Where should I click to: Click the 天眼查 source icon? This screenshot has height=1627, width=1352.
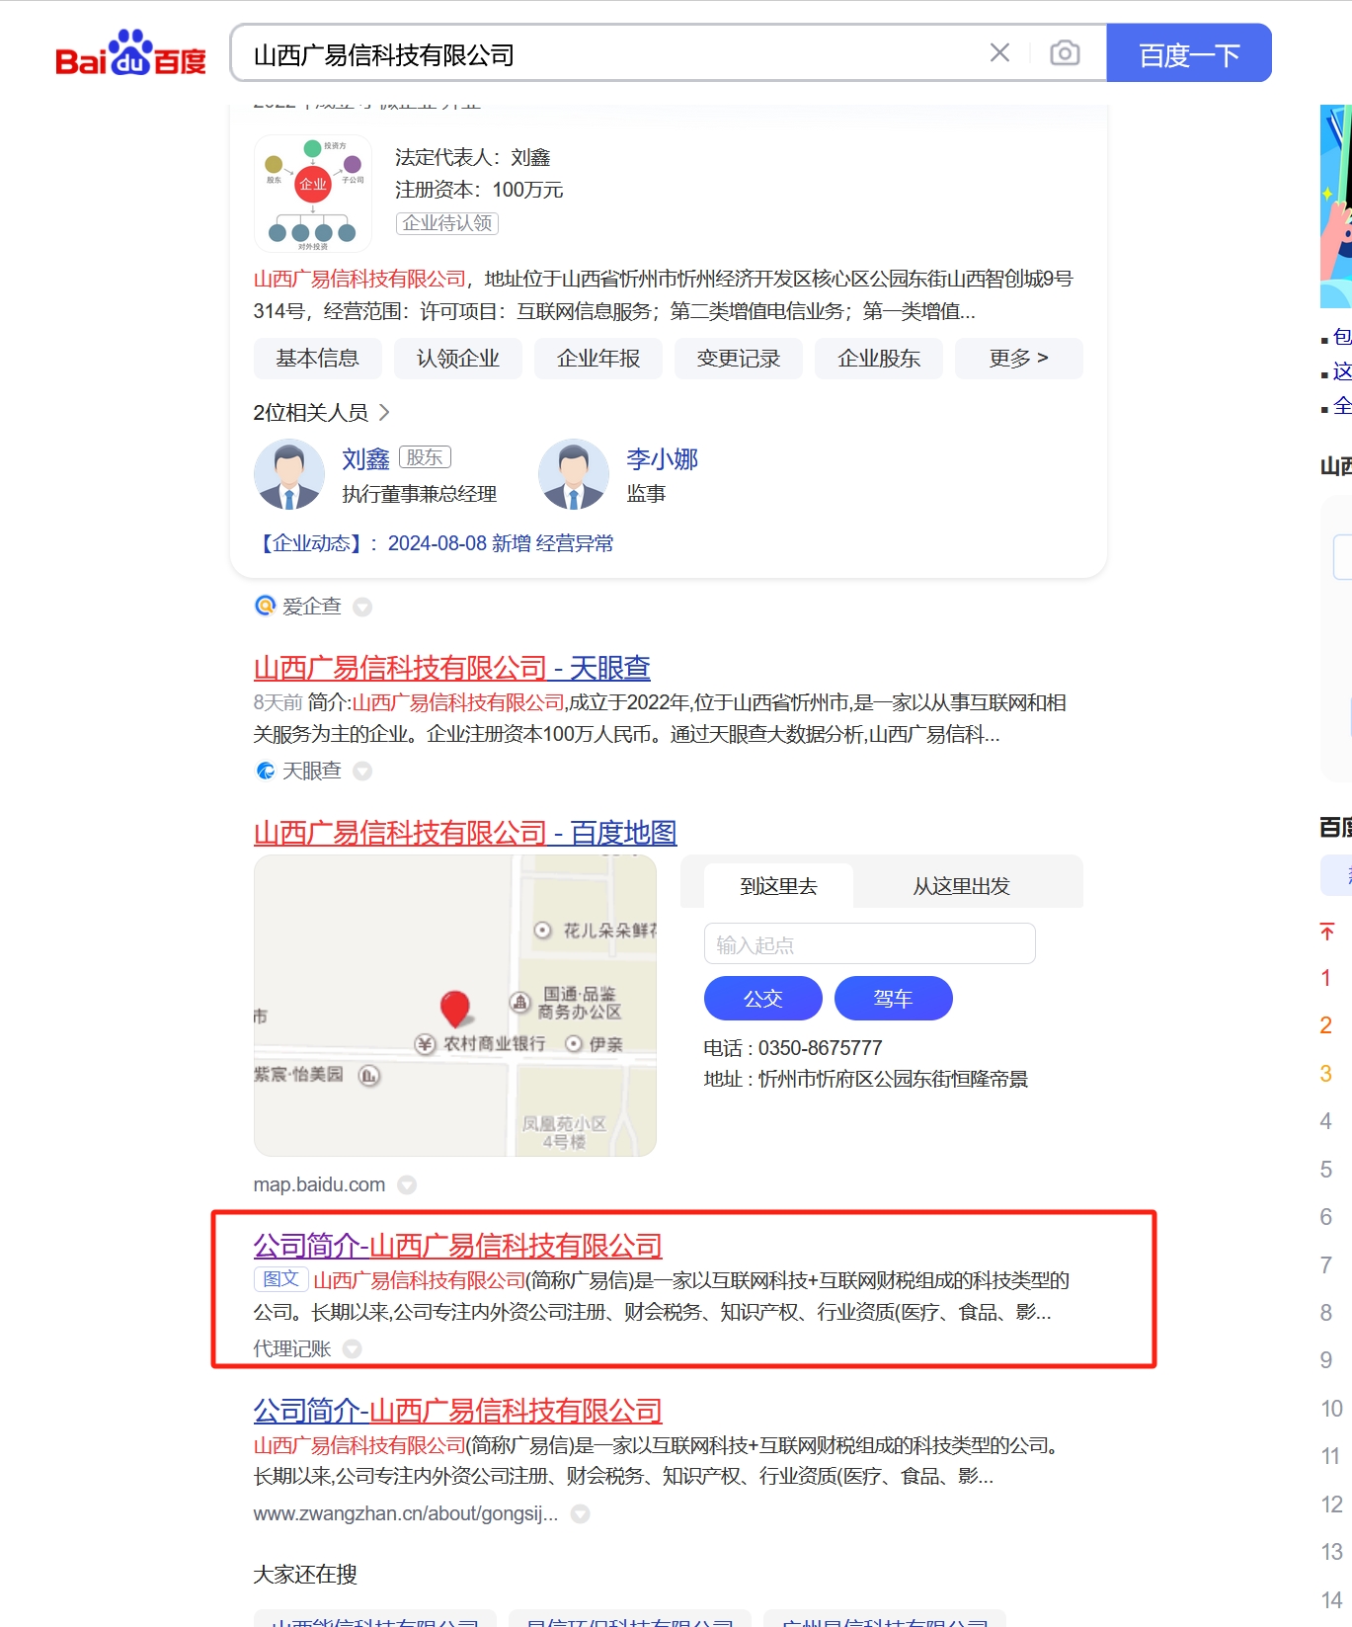265,771
